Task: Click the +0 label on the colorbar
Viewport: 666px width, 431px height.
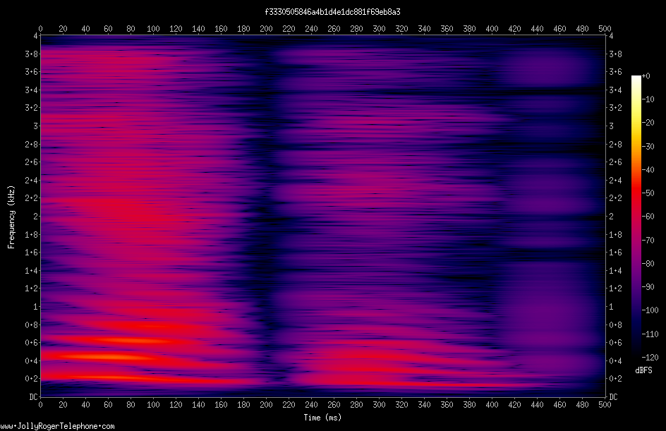Action: [646, 76]
